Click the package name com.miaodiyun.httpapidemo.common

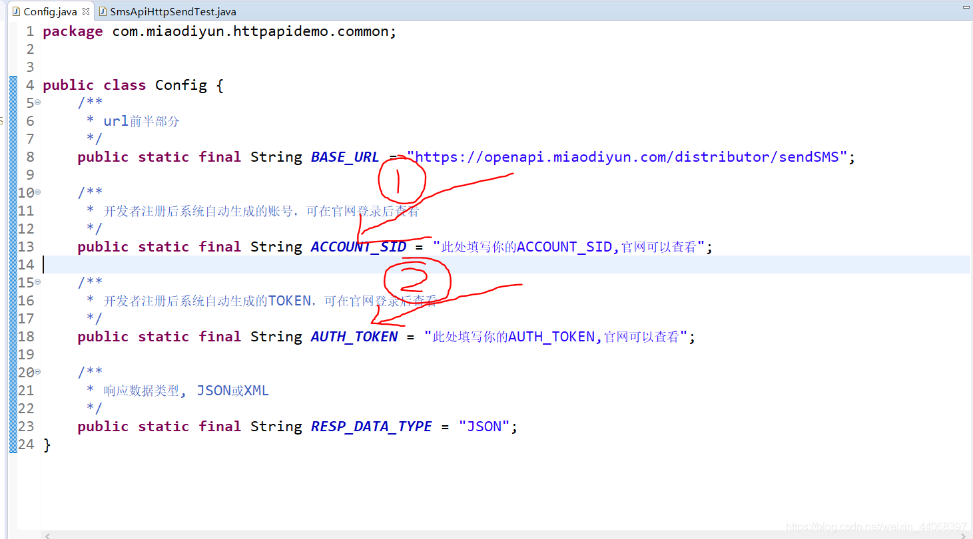[250, 31]
